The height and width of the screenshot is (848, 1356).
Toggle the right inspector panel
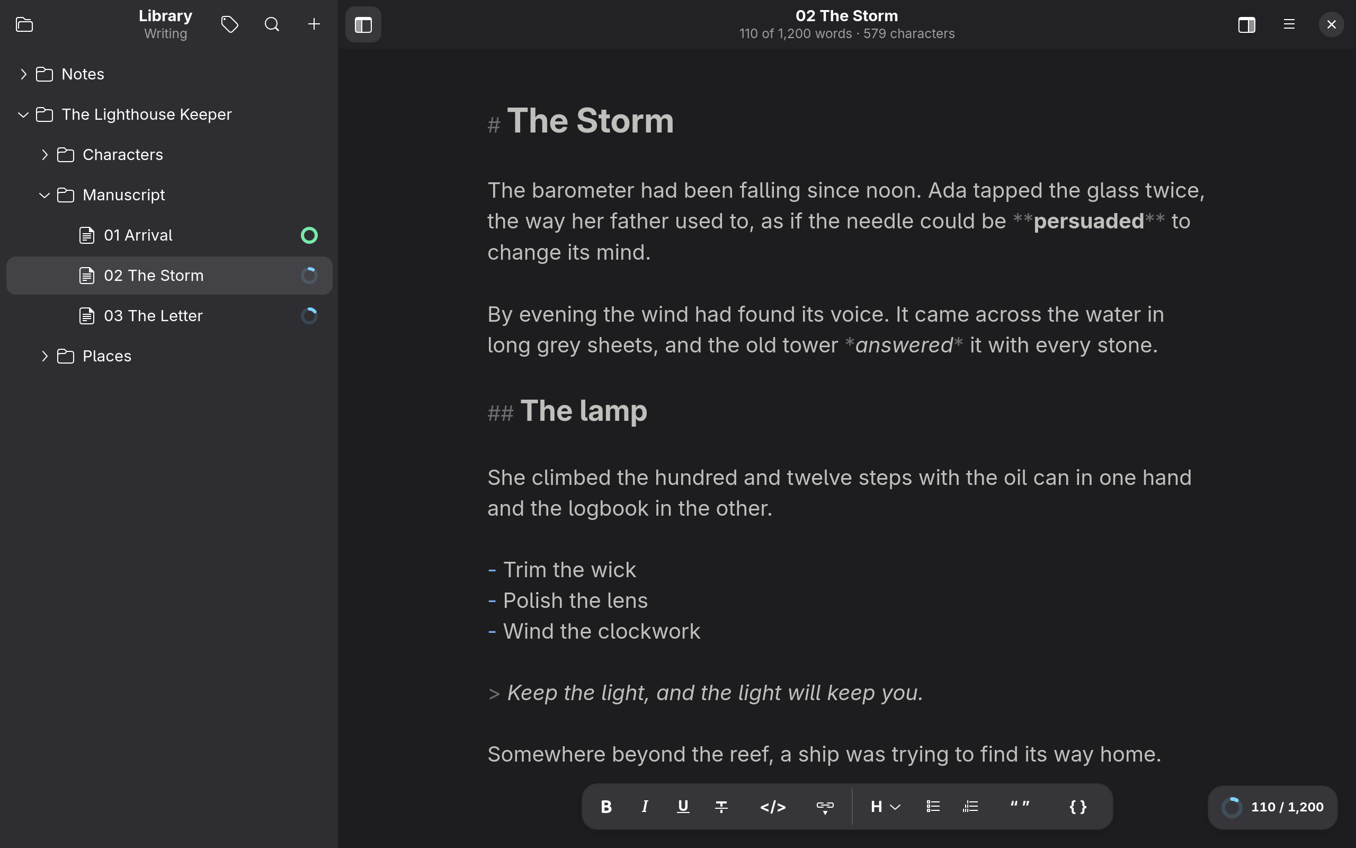[x=1246, y=25]
